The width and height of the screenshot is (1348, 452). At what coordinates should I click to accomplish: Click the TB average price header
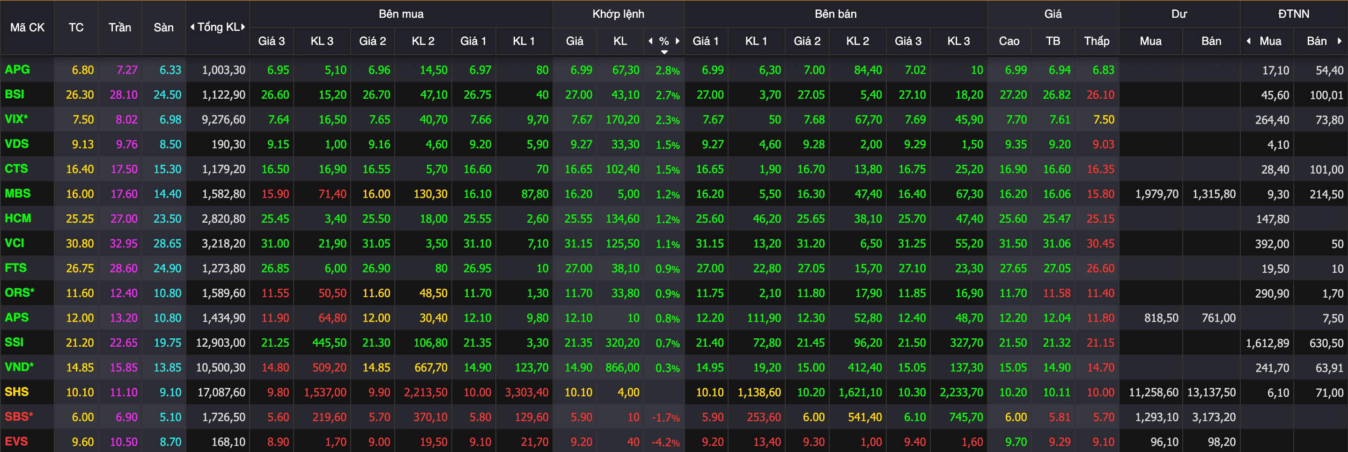1053,41
